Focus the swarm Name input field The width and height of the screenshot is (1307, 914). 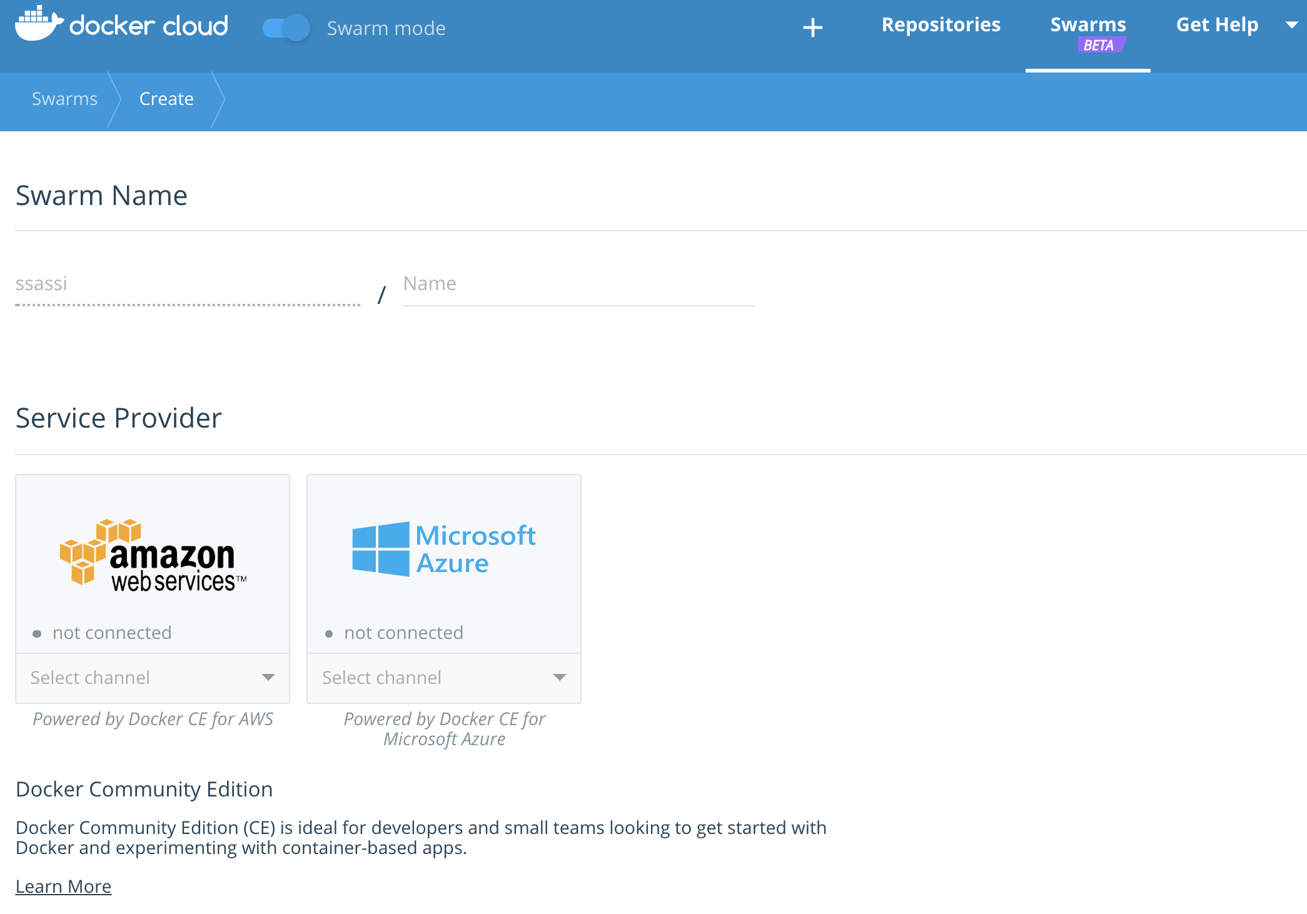click(578, 284)
